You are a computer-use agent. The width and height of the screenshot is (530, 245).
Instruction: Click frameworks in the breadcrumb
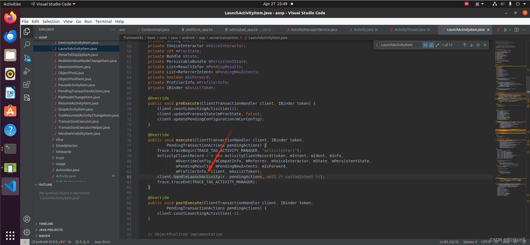[133, 38]
